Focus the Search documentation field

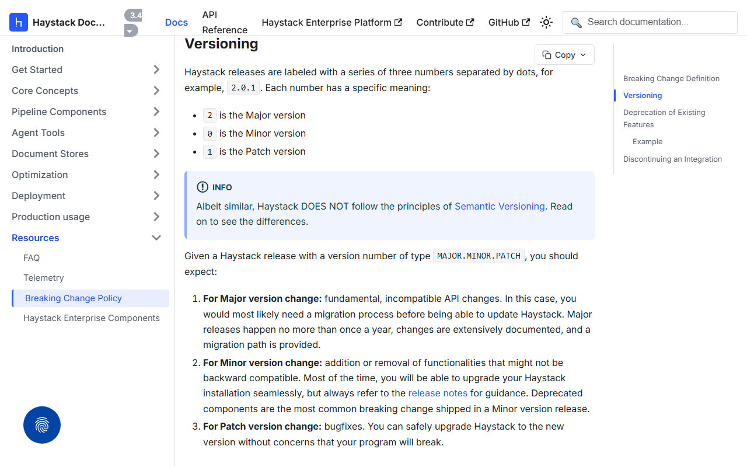pyautogui.click(x=650, y=22)
